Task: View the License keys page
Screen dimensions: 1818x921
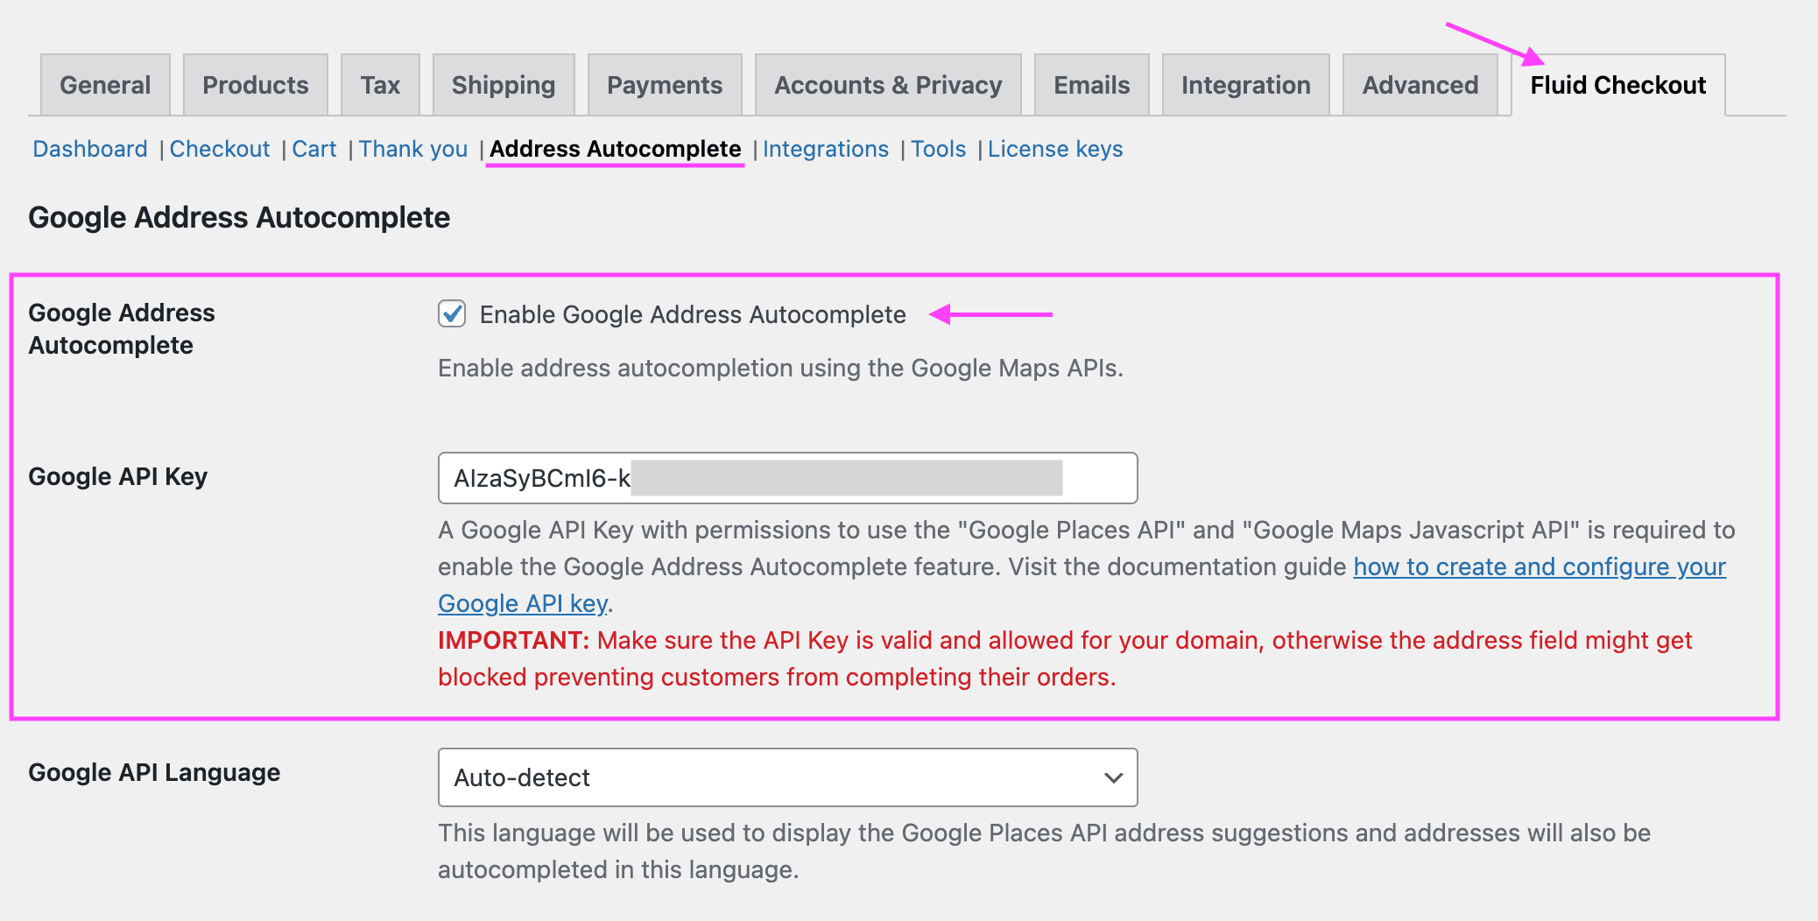Action: click(1054, 149)
